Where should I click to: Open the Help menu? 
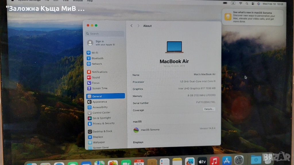point(90,1)
